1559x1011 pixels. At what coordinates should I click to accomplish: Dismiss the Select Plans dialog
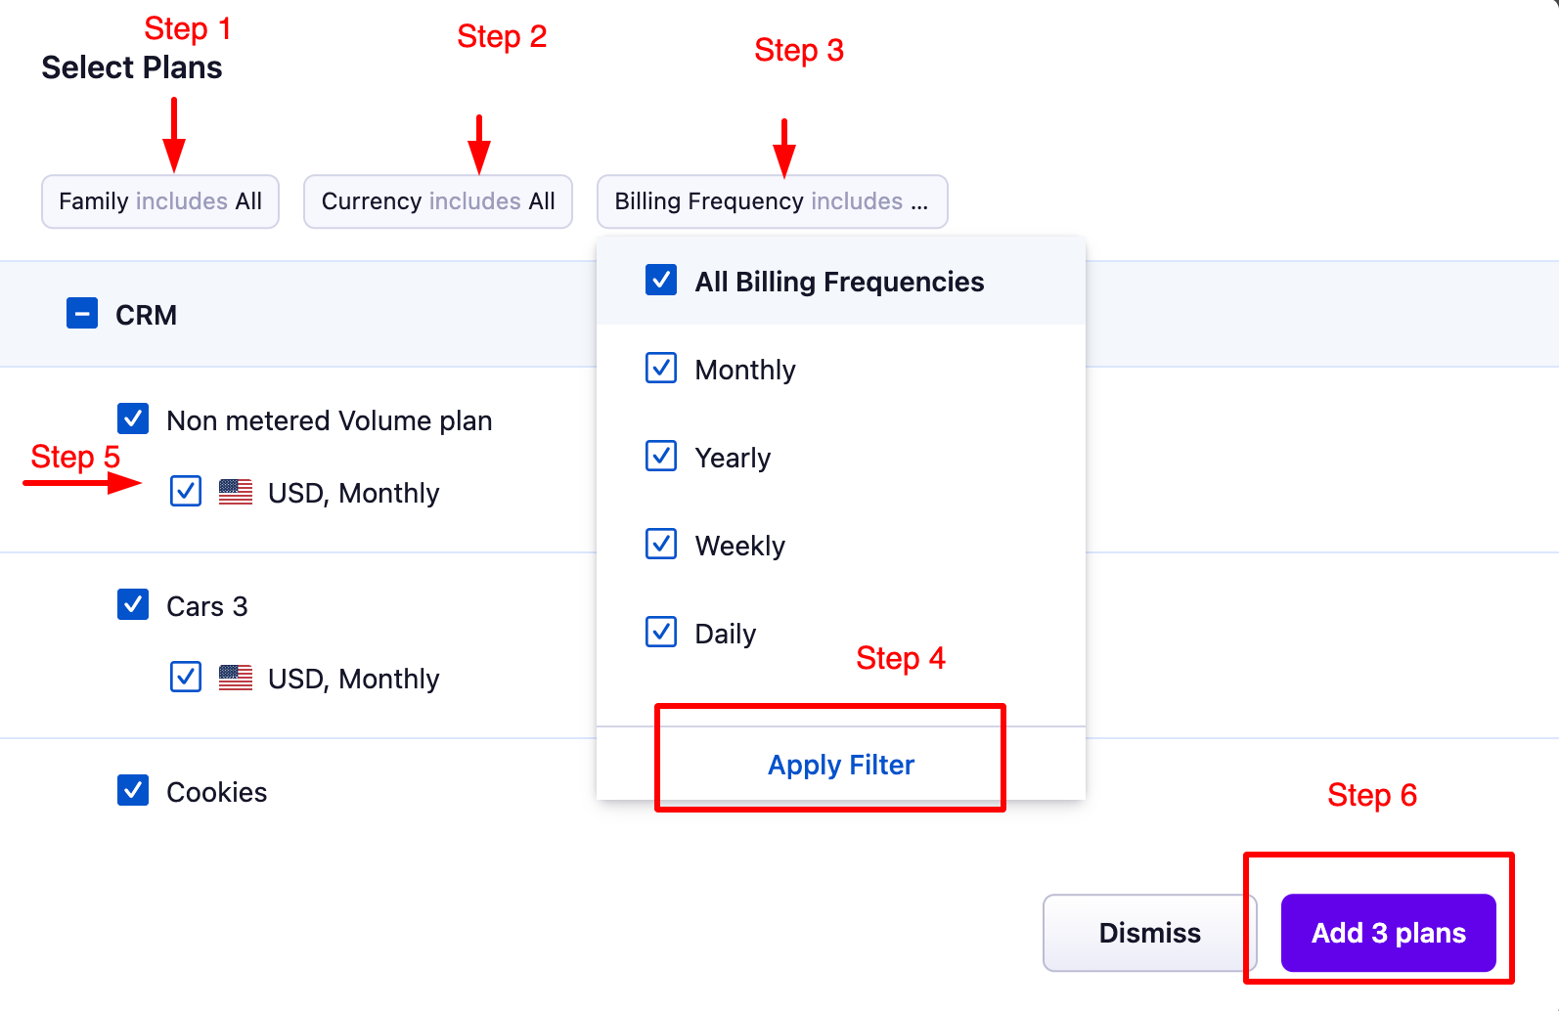[1149, 933]
